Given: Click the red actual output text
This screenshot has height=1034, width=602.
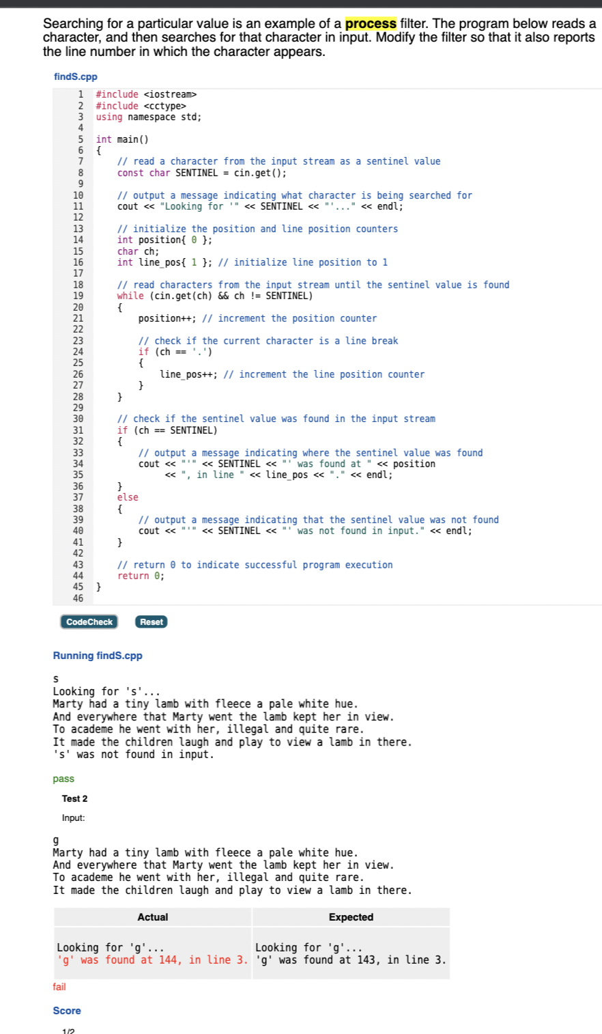Looking at the screenshot, I should point(152,959).
